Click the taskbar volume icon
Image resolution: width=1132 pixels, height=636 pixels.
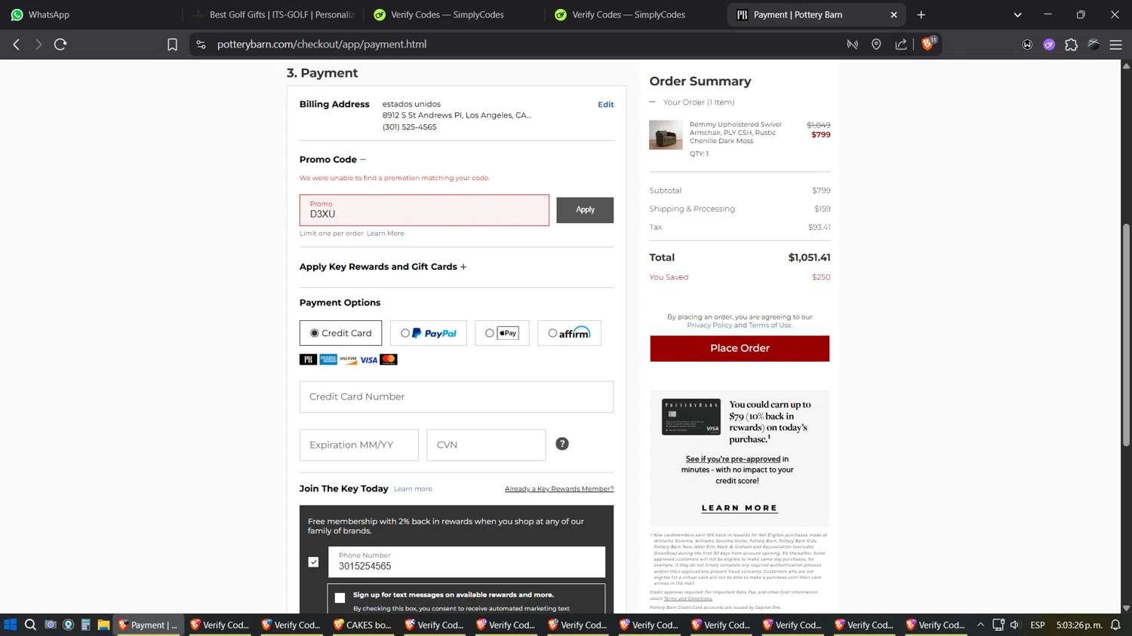coord(1015,625)
